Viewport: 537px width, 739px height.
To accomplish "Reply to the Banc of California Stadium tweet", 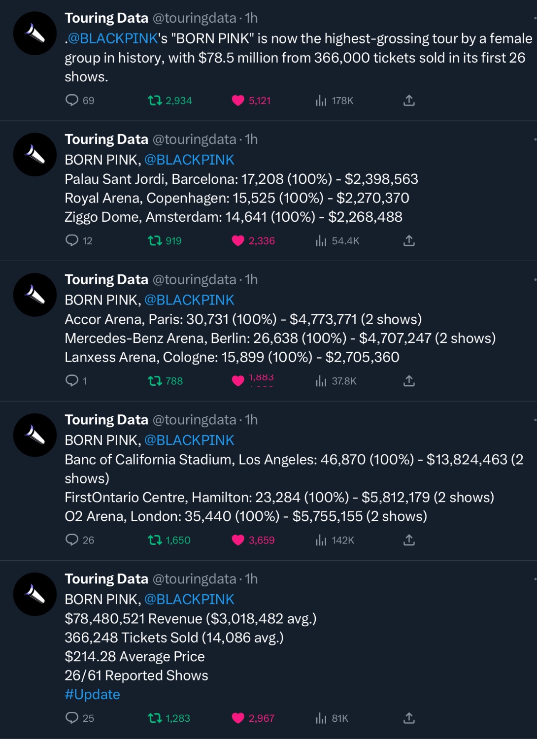I will tap(79, 540).
